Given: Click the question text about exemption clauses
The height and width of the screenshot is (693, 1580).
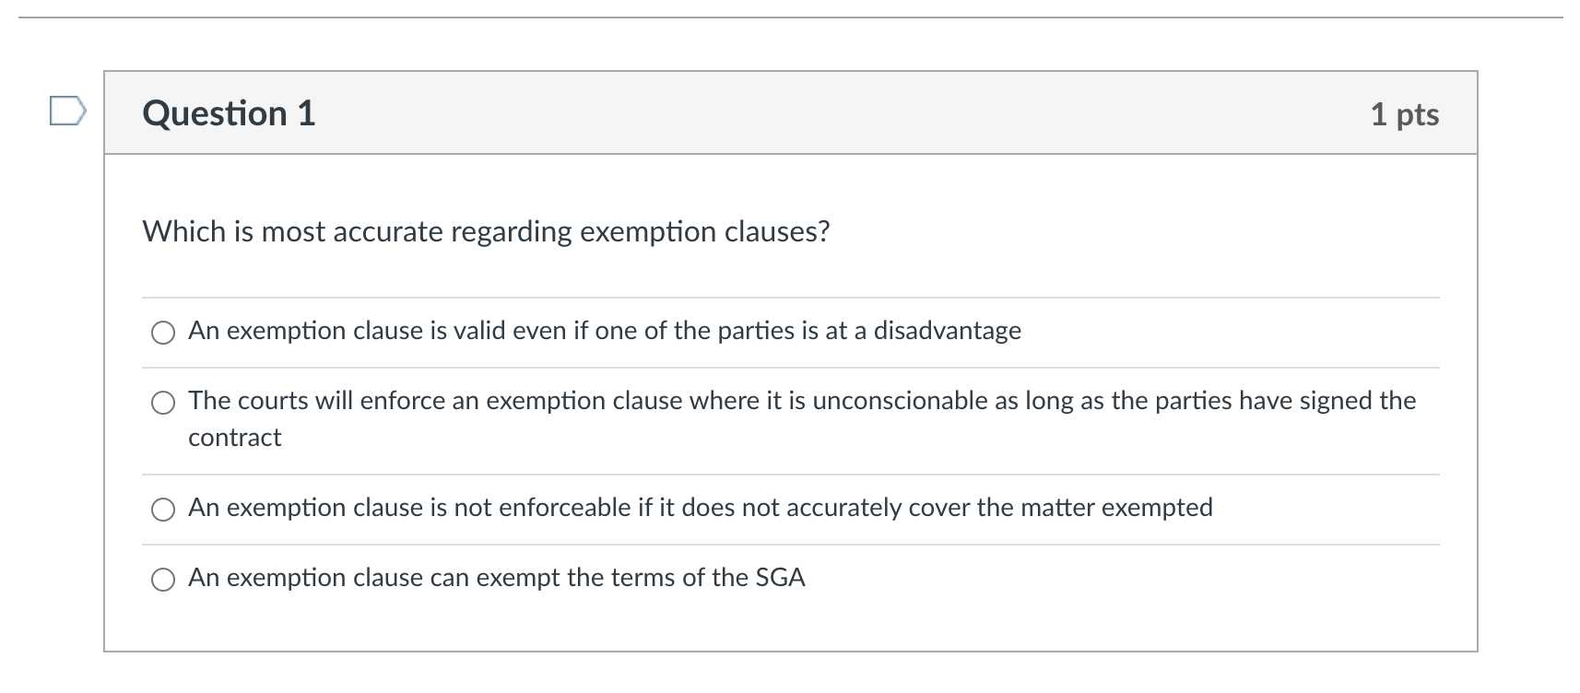Looking at the screenshot, I should pos(486,231).
